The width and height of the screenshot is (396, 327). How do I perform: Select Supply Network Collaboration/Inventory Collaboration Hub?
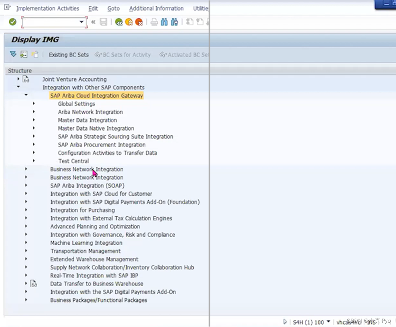point(122,268)
